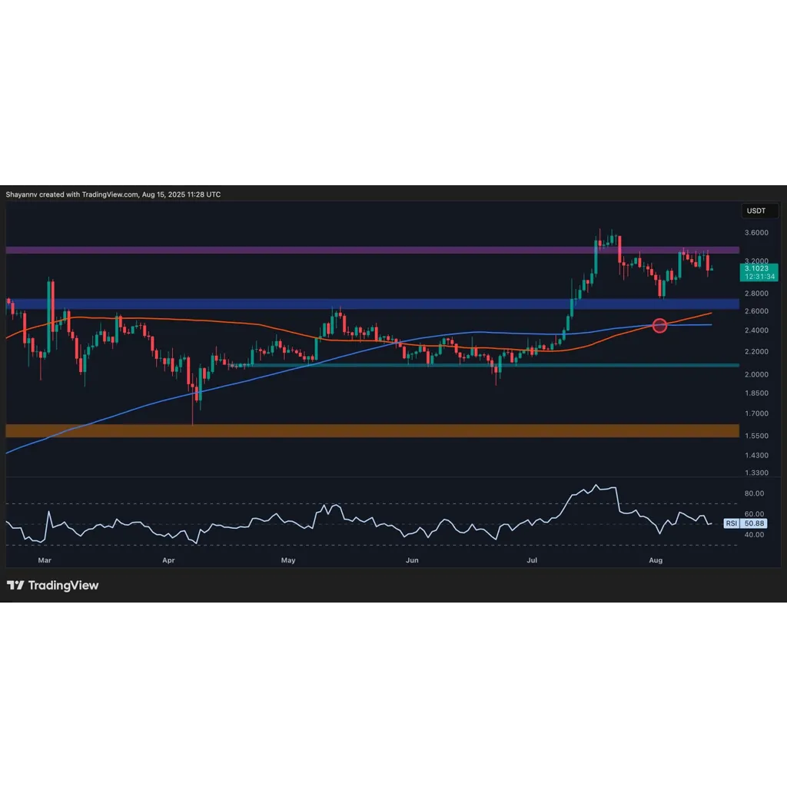Click the 2.4000 price axis label
Image resolution: width=787 pixels, height=787 pixels.
pos(756,330)
